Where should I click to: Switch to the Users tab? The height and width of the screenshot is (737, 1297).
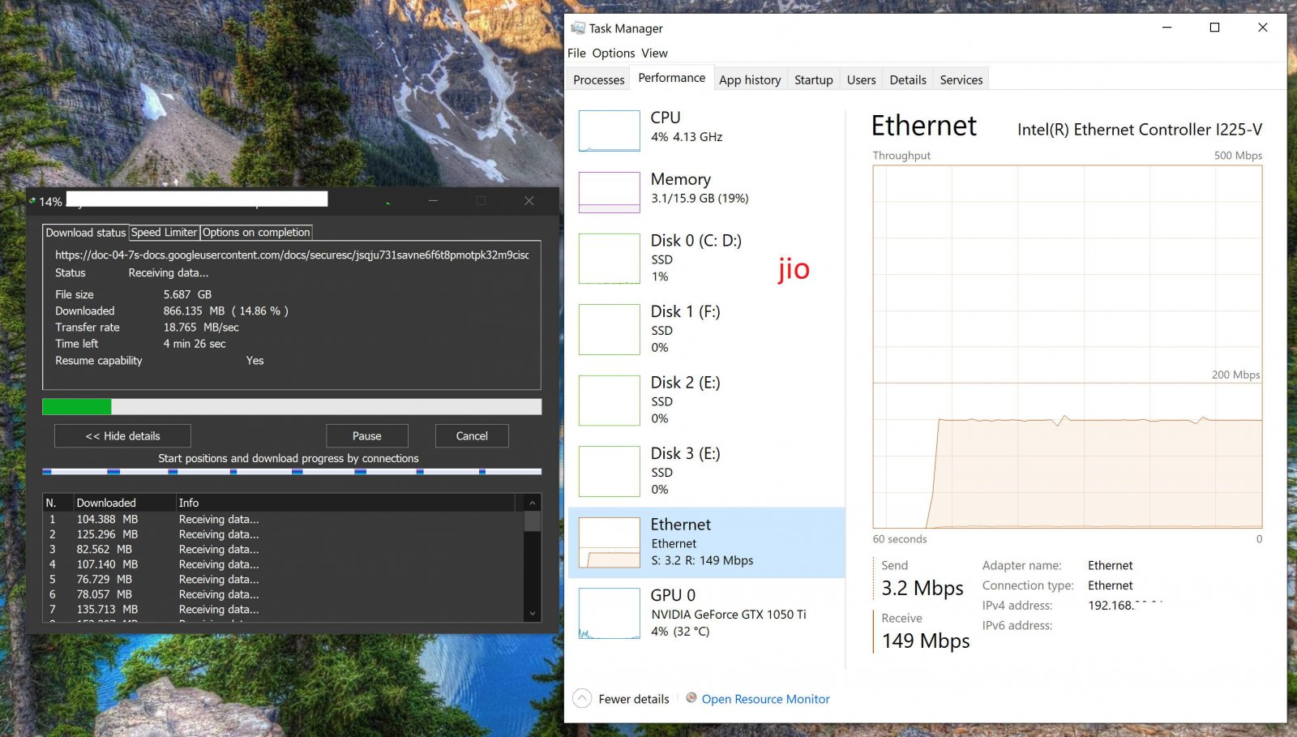pos(861,79)
